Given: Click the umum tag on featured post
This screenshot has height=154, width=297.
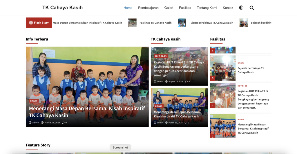Looking at the screenshot, I should pos(34,101).
